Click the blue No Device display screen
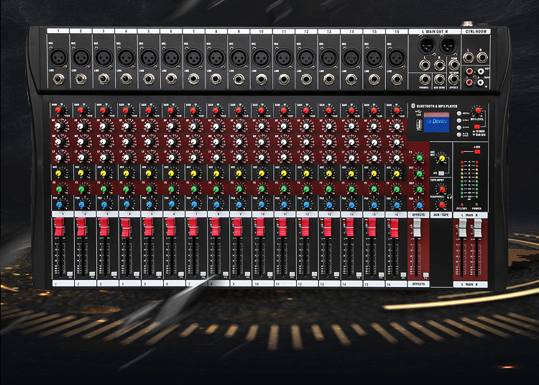The width and height of the screenshot is (539, 385). click(x=436, y=122)
